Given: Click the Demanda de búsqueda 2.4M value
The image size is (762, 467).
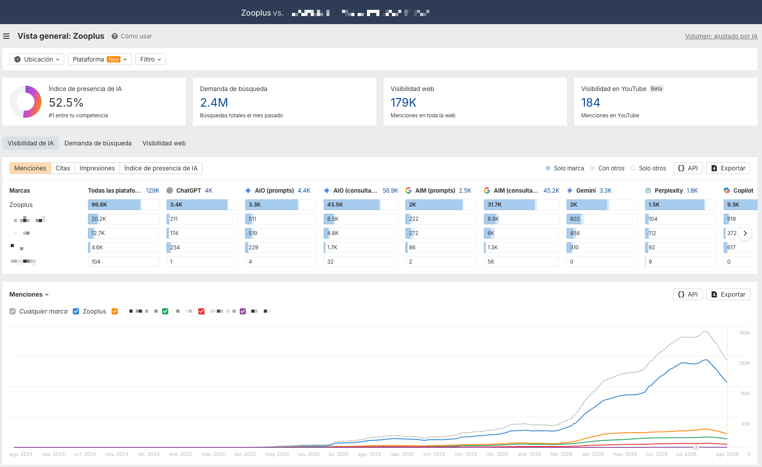Looking at the screenshot, I should pos(214,103).
